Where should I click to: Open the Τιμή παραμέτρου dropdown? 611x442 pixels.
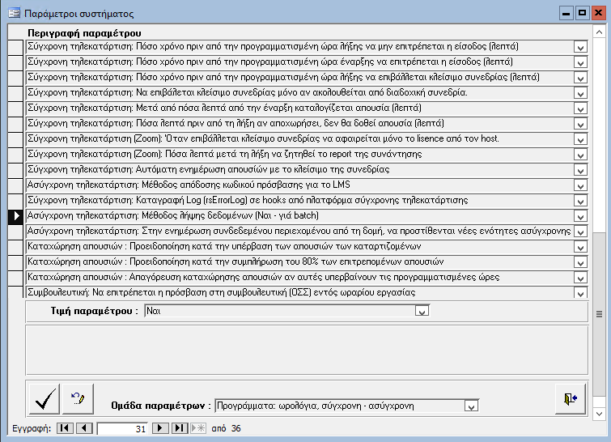coord(421,311)
